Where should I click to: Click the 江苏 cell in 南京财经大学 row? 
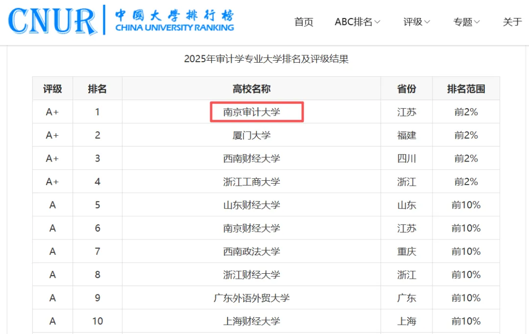407,228
